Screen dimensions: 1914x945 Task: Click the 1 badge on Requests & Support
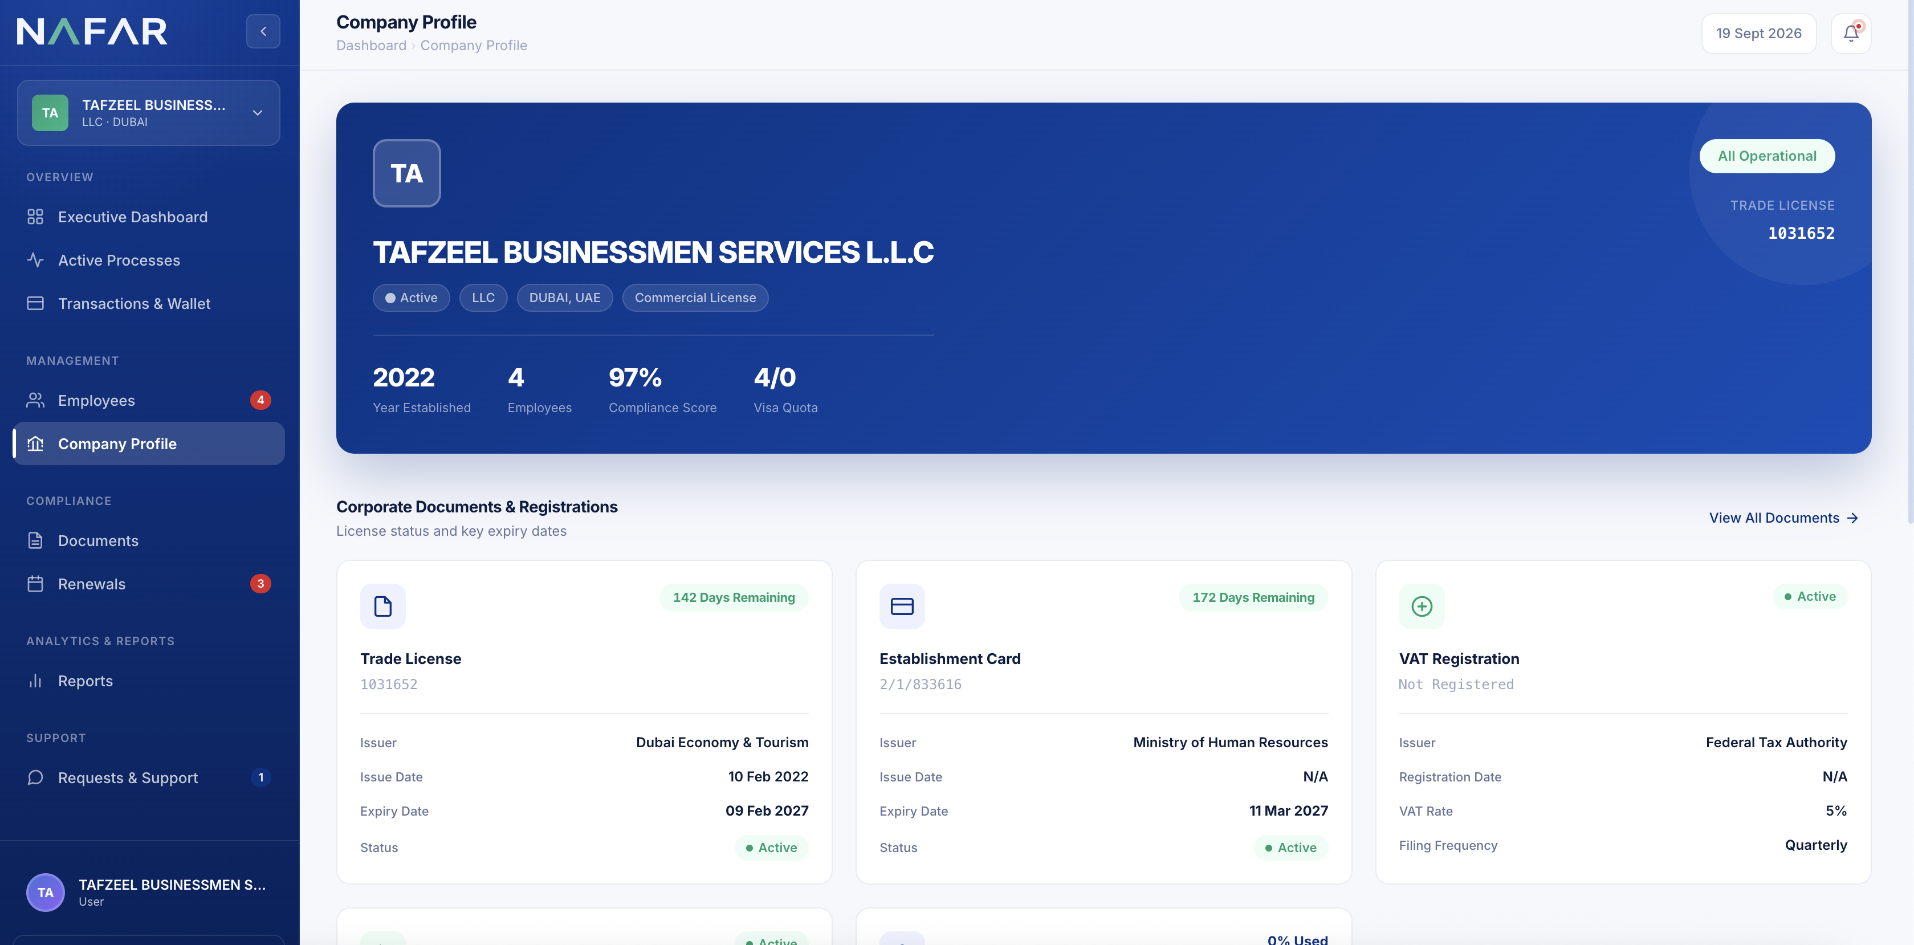(260, 778)
